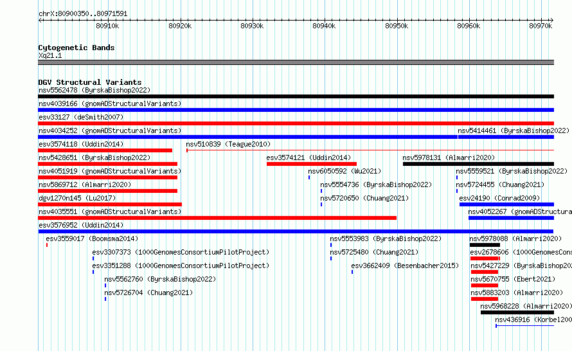Click the nsv510839 (Teague2010) label
The image size is (572, 351).
(x=228, y=144)
